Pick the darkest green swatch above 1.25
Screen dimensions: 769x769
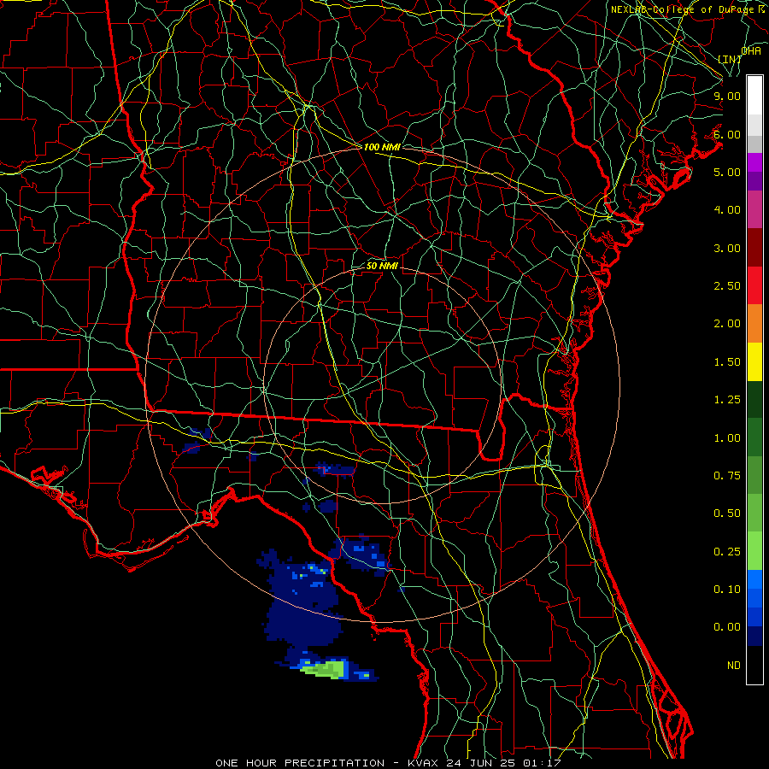(754, 399)
